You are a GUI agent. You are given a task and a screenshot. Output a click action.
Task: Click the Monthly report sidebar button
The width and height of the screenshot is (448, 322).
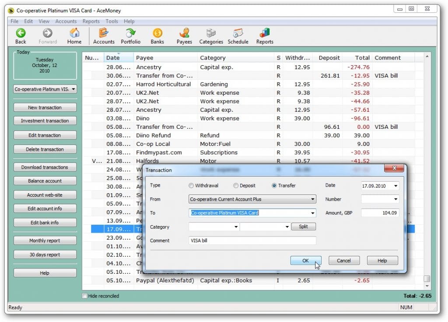point(45,240)
